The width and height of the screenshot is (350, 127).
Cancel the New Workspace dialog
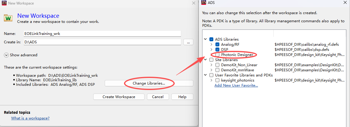(158, 97)
